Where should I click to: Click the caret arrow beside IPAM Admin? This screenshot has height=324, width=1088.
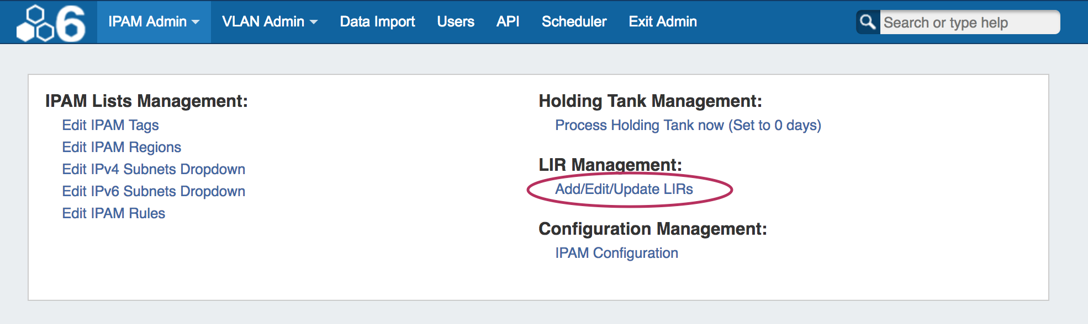(x=196, y=23)
